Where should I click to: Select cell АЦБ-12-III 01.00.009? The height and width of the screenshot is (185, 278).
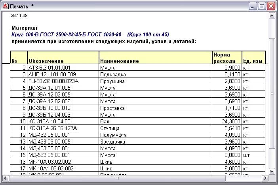point(63,74)
